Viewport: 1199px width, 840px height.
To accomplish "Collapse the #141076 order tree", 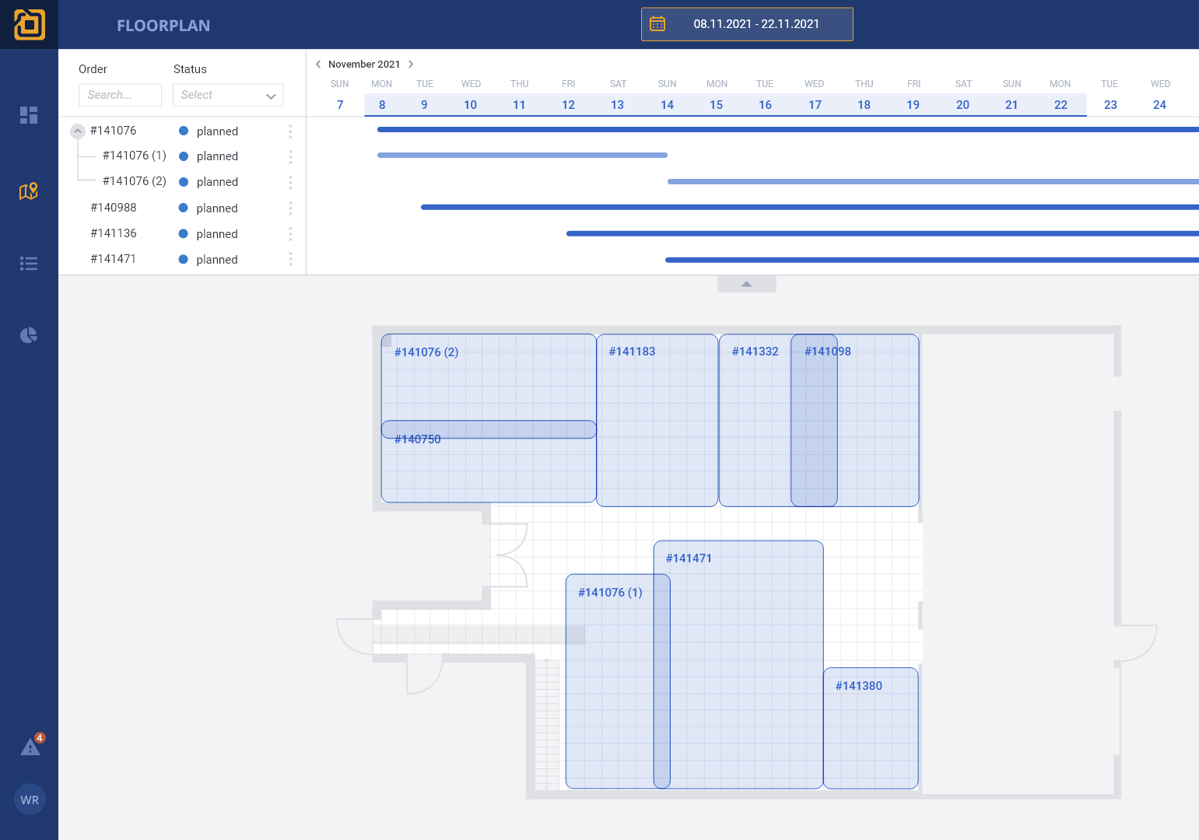I will click(x=78, y=131).
